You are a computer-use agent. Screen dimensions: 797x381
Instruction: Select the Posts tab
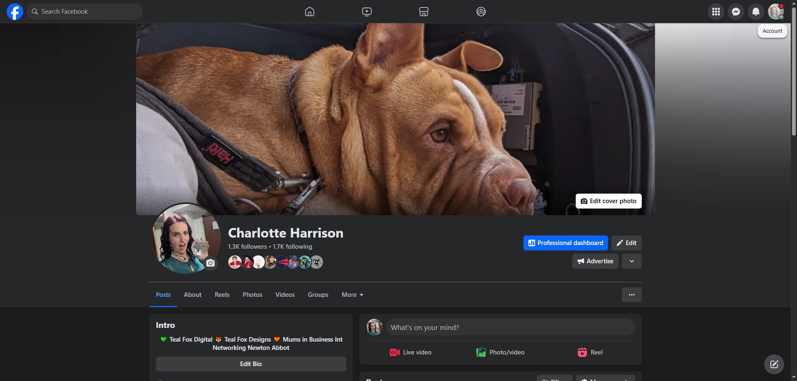click(x=163, y=295)
